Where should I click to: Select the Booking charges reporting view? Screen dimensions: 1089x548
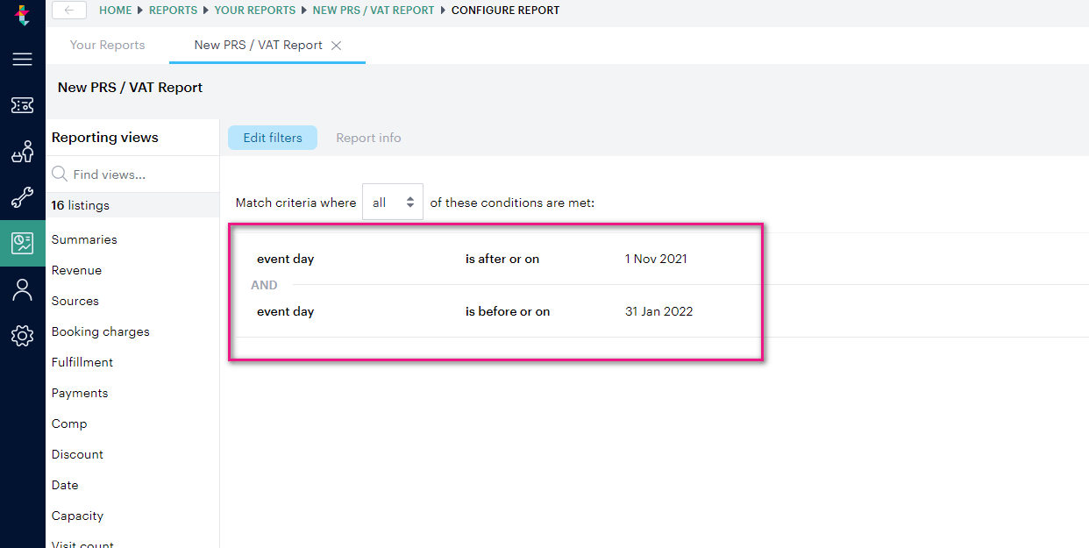click(99, 331)
